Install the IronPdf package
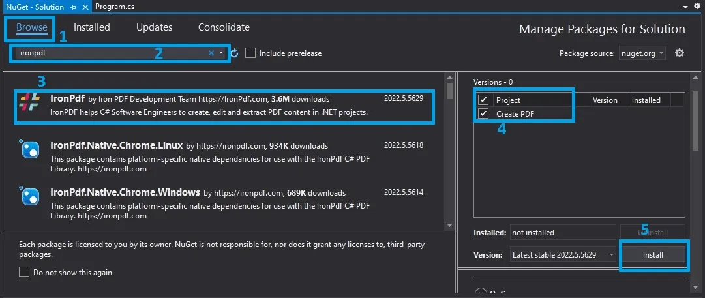Viewport: 705px width, 298px height. (x=652, y=255)
